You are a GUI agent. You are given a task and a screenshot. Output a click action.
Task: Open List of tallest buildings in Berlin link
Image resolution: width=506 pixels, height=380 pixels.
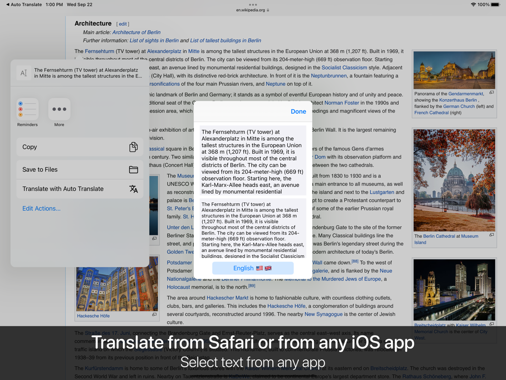[225, 40]
